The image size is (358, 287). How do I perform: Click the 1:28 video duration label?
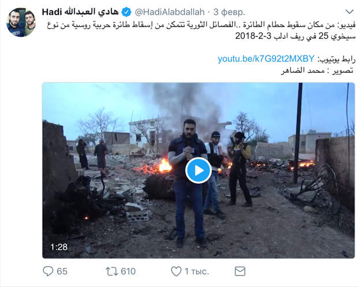(x=59, y=247)
